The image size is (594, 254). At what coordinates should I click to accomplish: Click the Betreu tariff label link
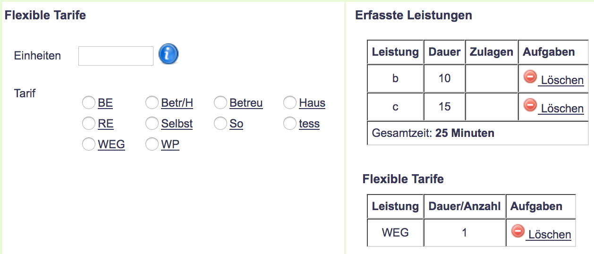[246, 103]
